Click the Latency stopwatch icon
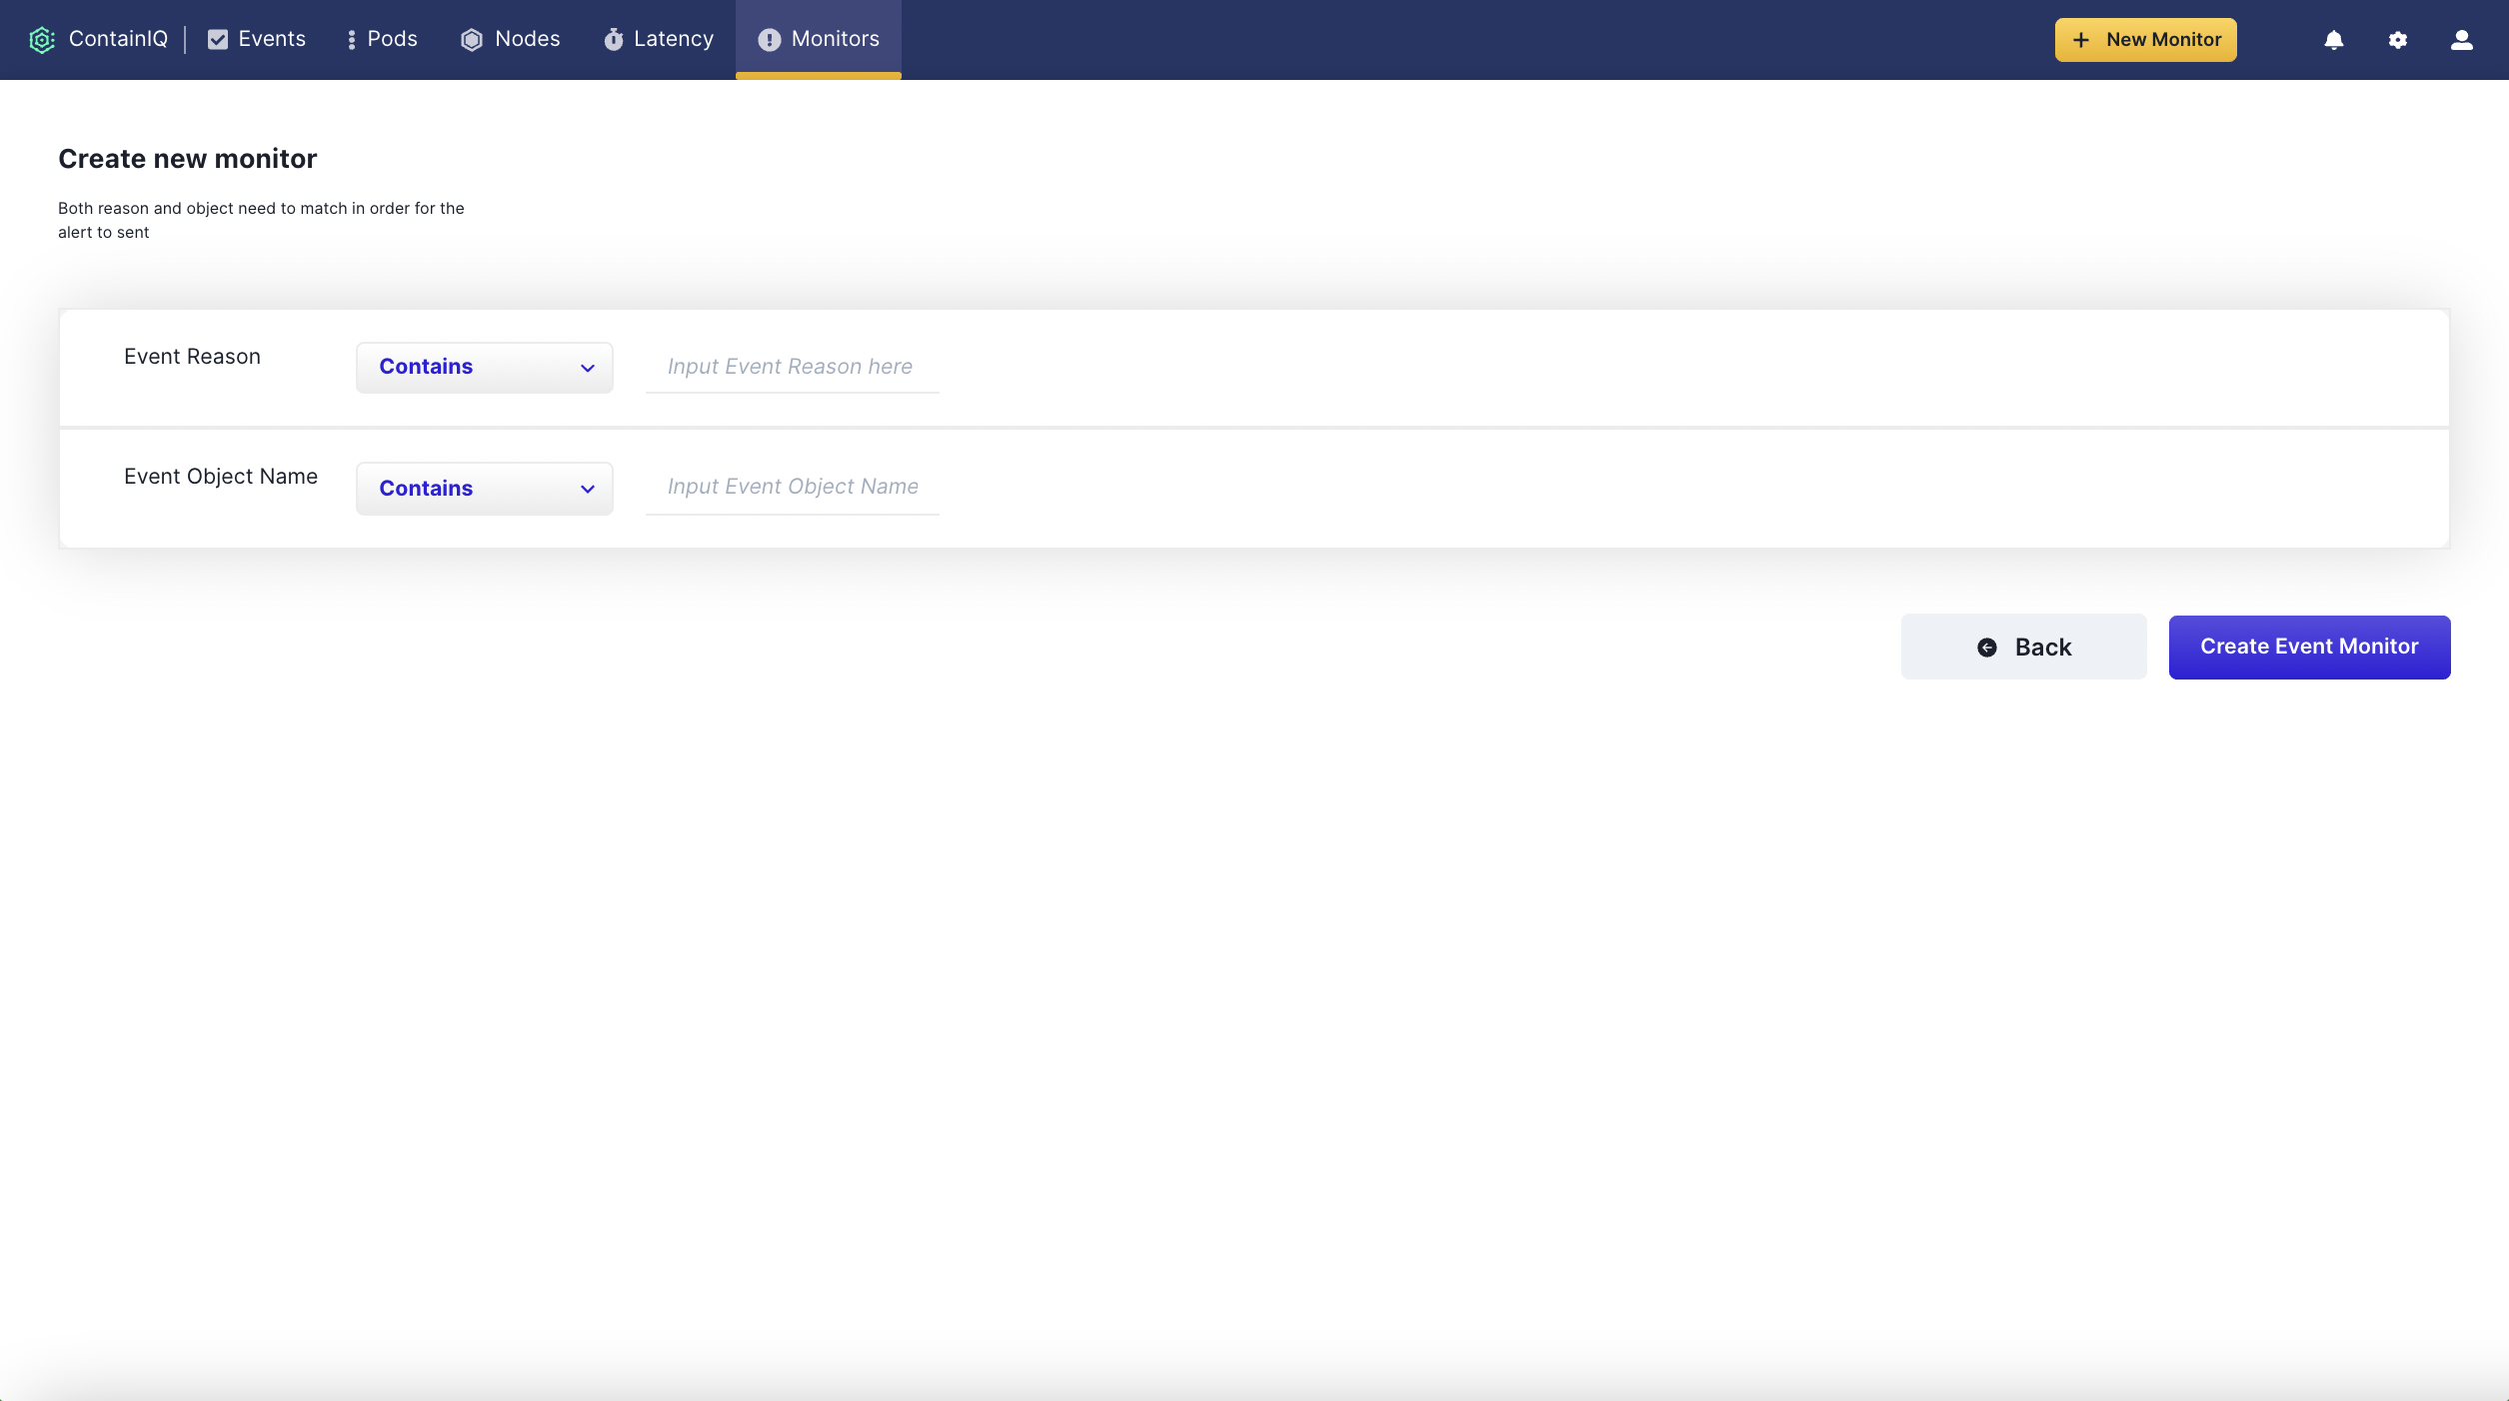Viewport: 2509px width, 1401px height. pyautogui.click(x=613, y=39)
